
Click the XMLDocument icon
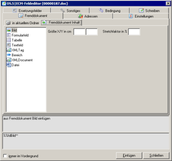point(9,60)
